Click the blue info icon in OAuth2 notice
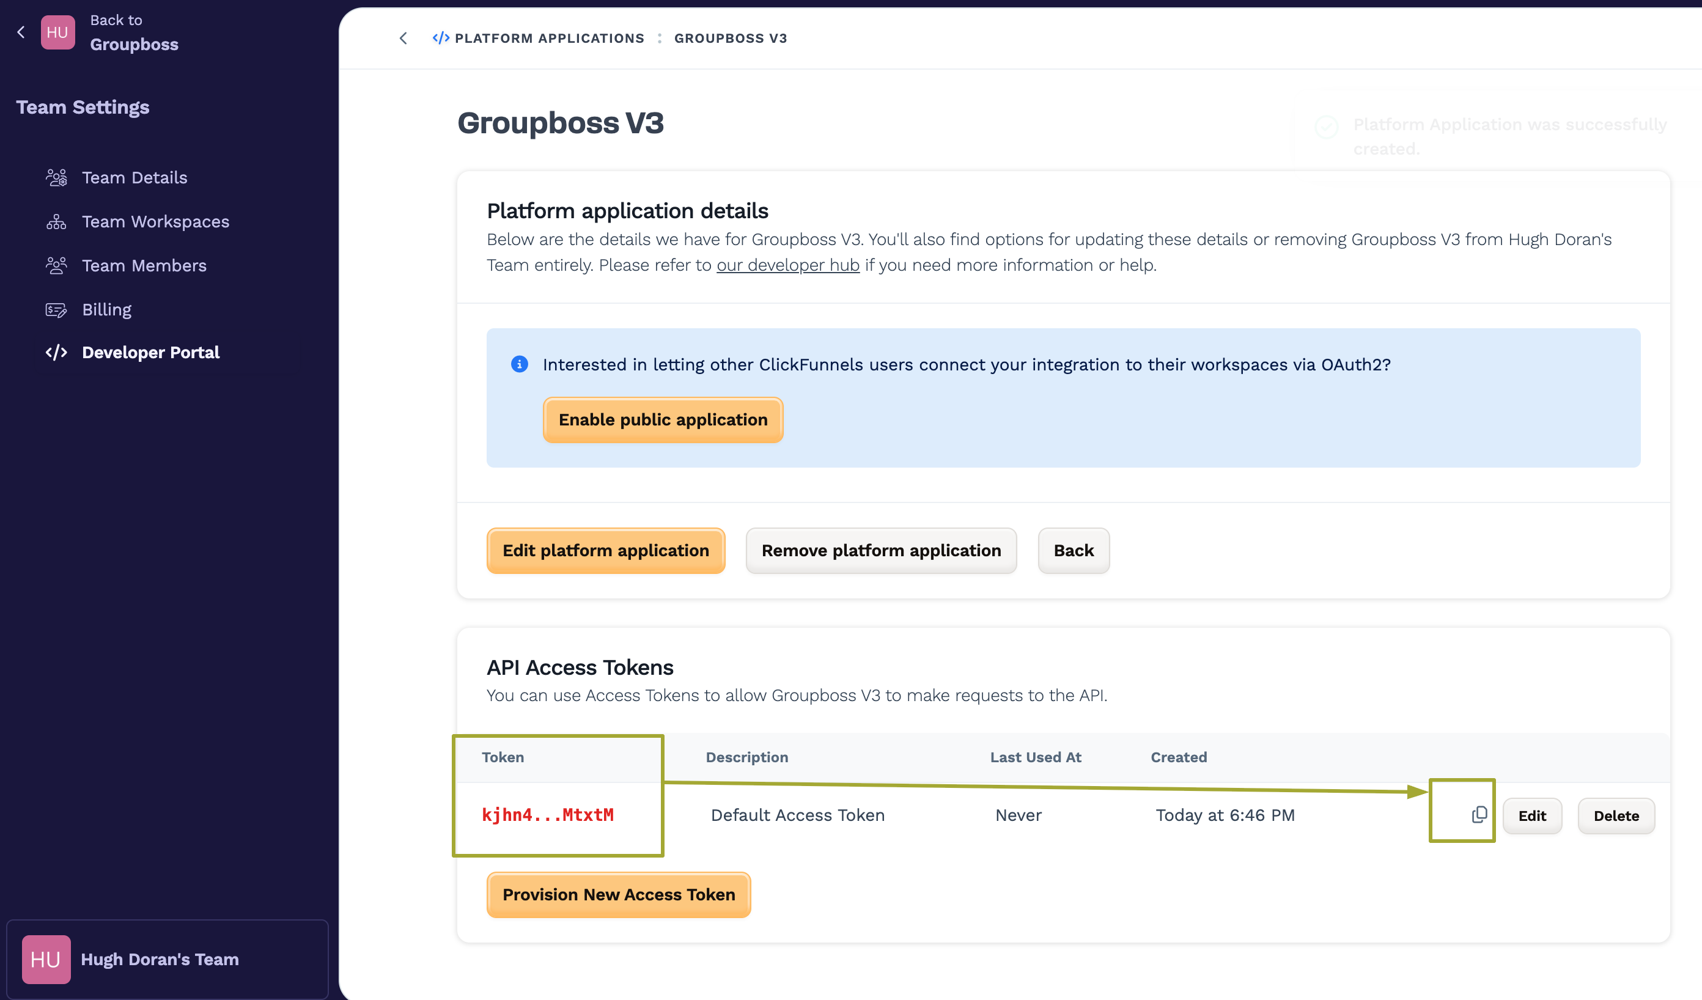Screen dimensions: 1702x1000 pyautogui.click(x=518, y=365)
